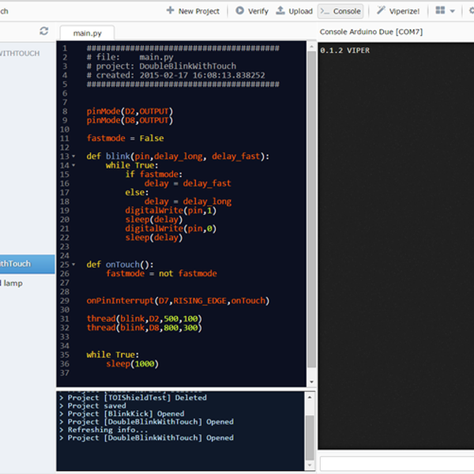Click the log panel scrollbar thumb
The width and height of the screenshot is (474, 474).
click(x=310, y=438)
